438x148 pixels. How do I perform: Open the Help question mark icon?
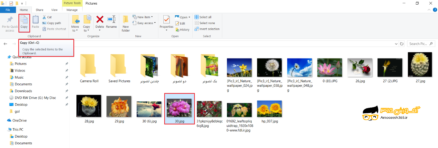point(435,10)
